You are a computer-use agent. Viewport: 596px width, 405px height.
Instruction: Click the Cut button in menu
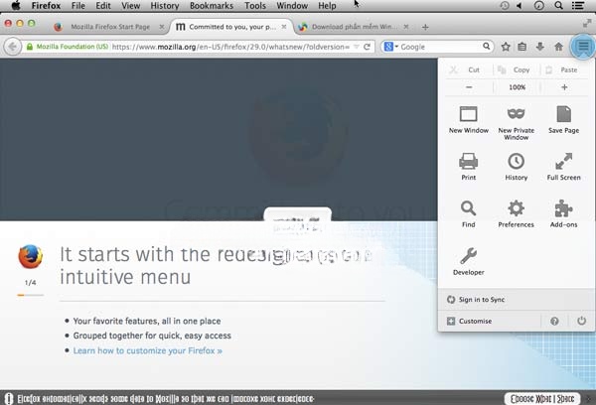[x=469, y=69]
